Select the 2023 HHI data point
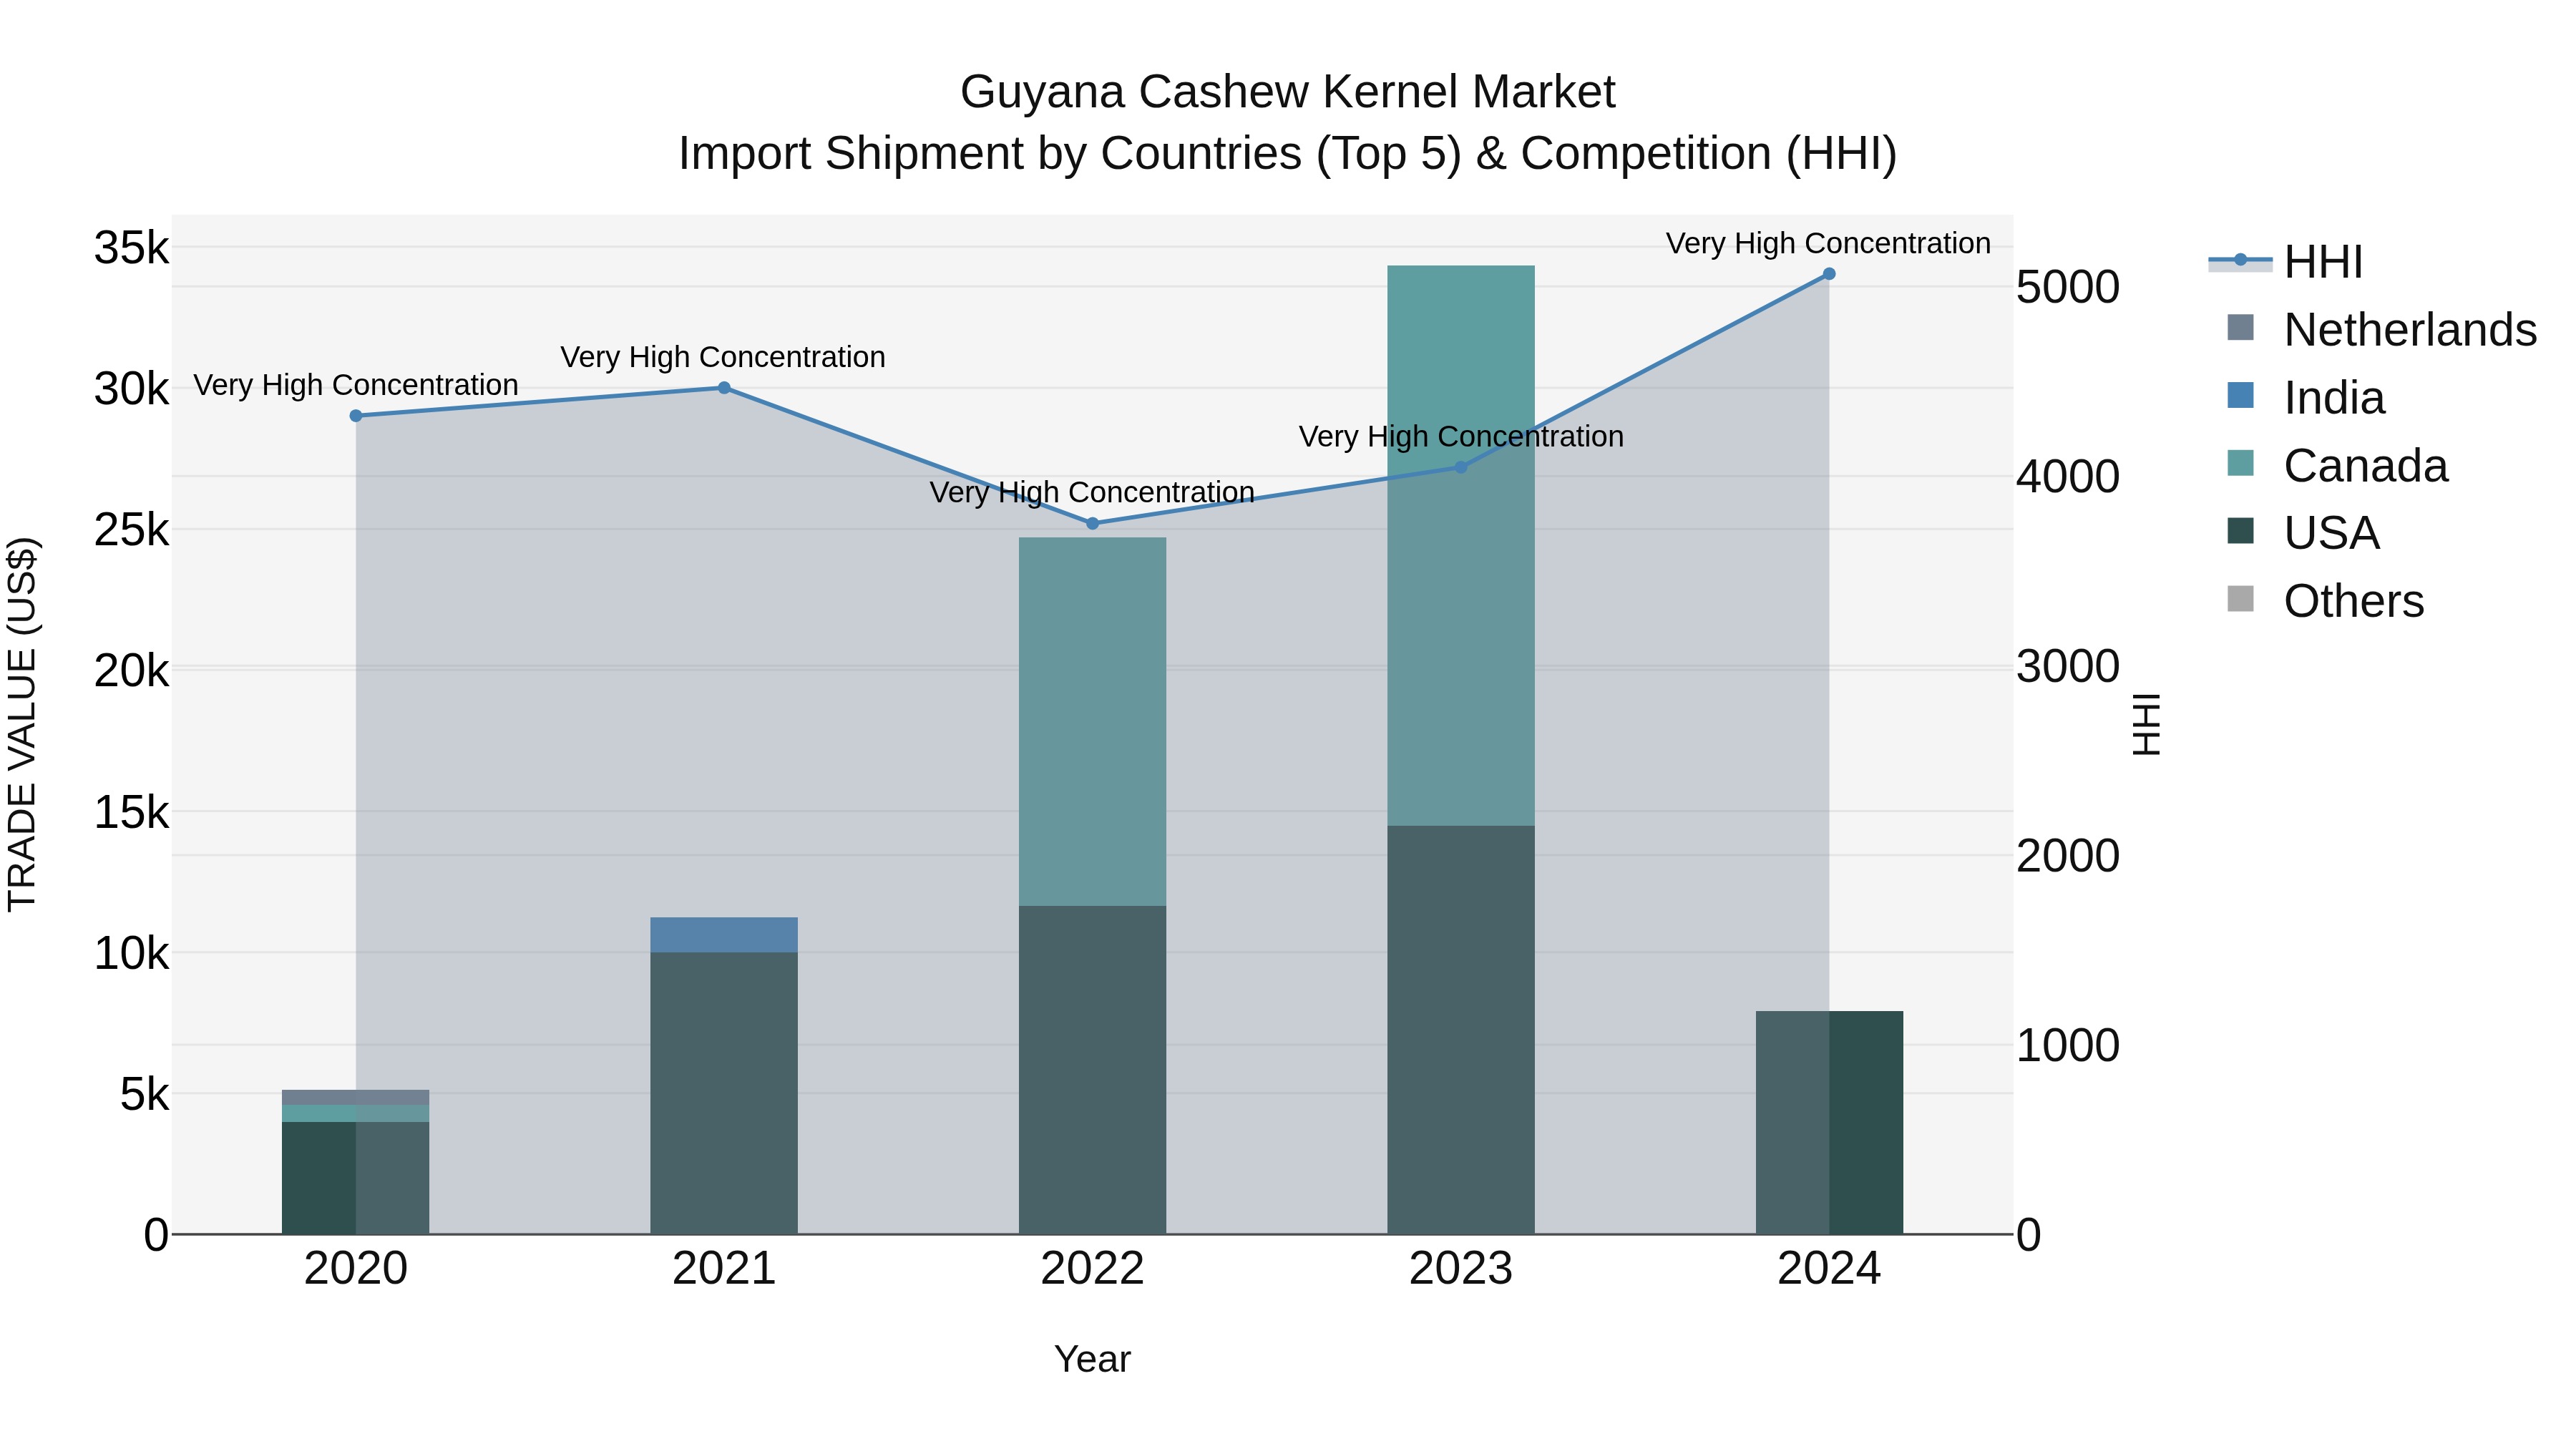The image size is (2576, 1449). pos(1461,467)
